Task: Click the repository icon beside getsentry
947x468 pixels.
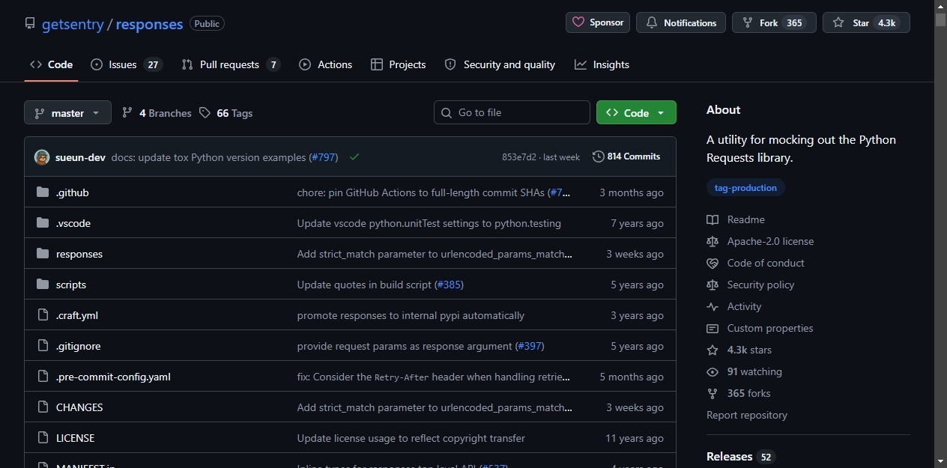Action: tap(30, 24)
